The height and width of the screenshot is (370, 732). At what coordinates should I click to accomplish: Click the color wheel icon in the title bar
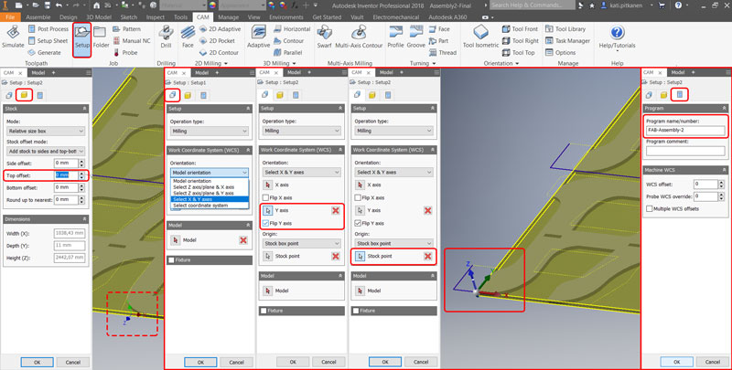[x=212, y=5]
